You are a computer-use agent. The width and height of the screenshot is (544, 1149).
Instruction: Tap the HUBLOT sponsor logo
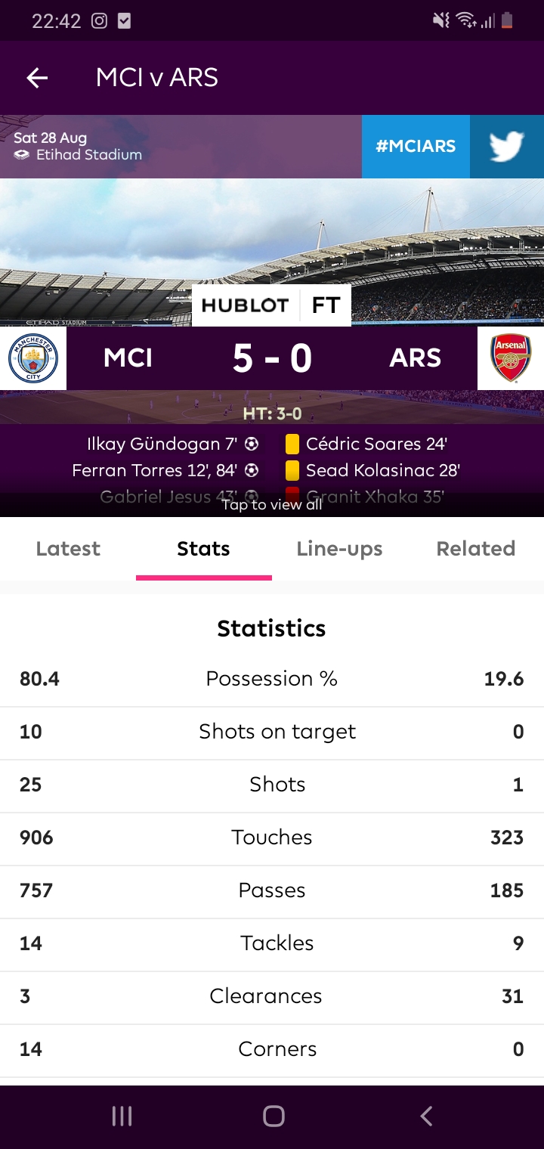(x=245, y=305)
